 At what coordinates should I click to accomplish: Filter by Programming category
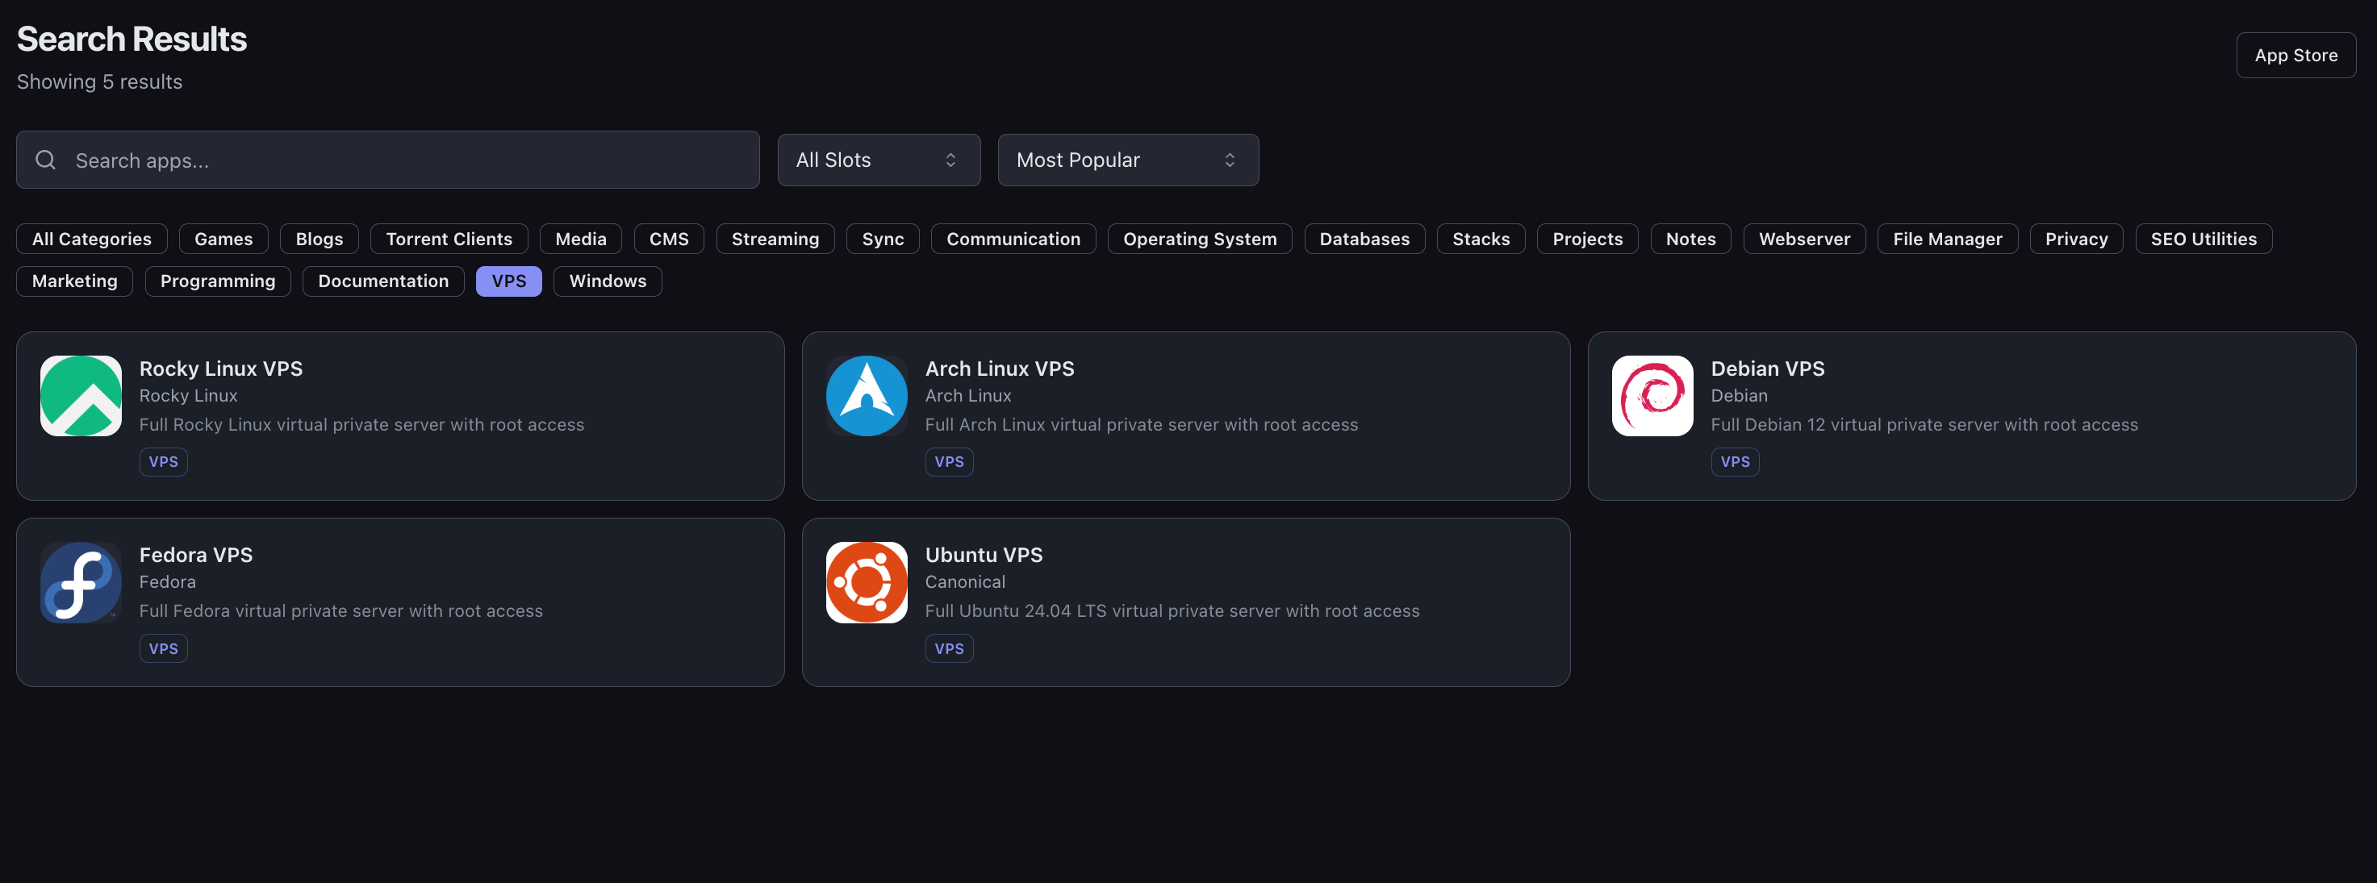point(218,281)
